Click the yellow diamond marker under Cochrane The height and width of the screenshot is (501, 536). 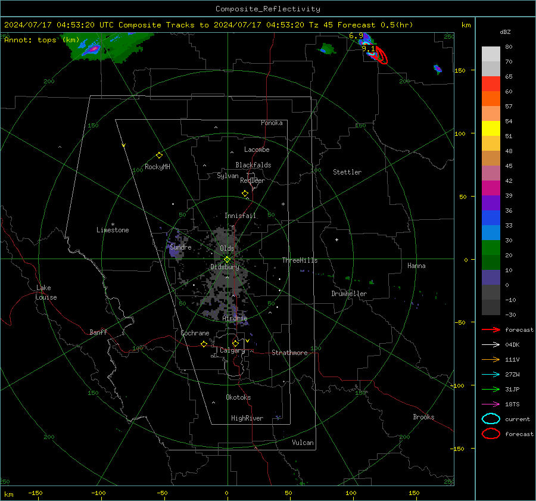(204, 344)
